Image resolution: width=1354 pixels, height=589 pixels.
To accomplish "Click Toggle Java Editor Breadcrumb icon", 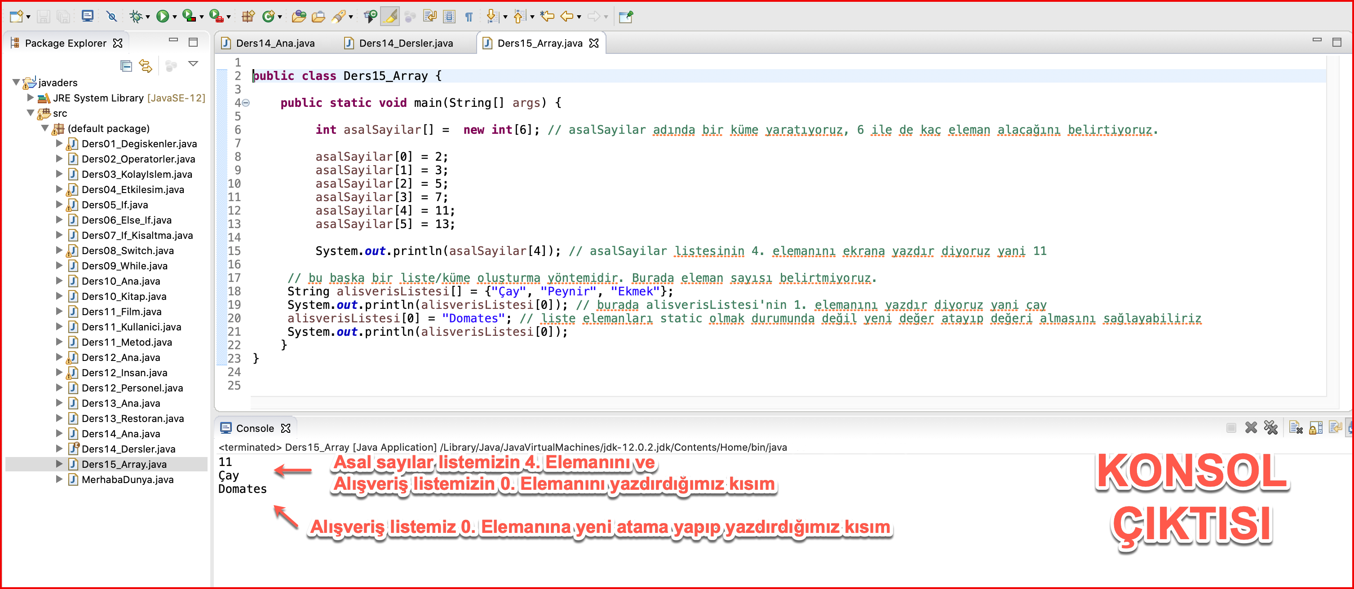I will coord(370,16).
